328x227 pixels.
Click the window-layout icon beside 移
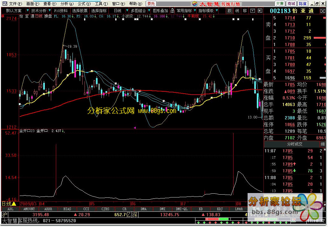[253, 11]
